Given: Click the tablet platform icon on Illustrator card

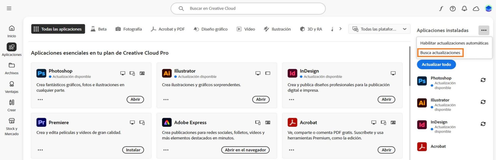Looking at the screenshot, I should coord(268,73).
